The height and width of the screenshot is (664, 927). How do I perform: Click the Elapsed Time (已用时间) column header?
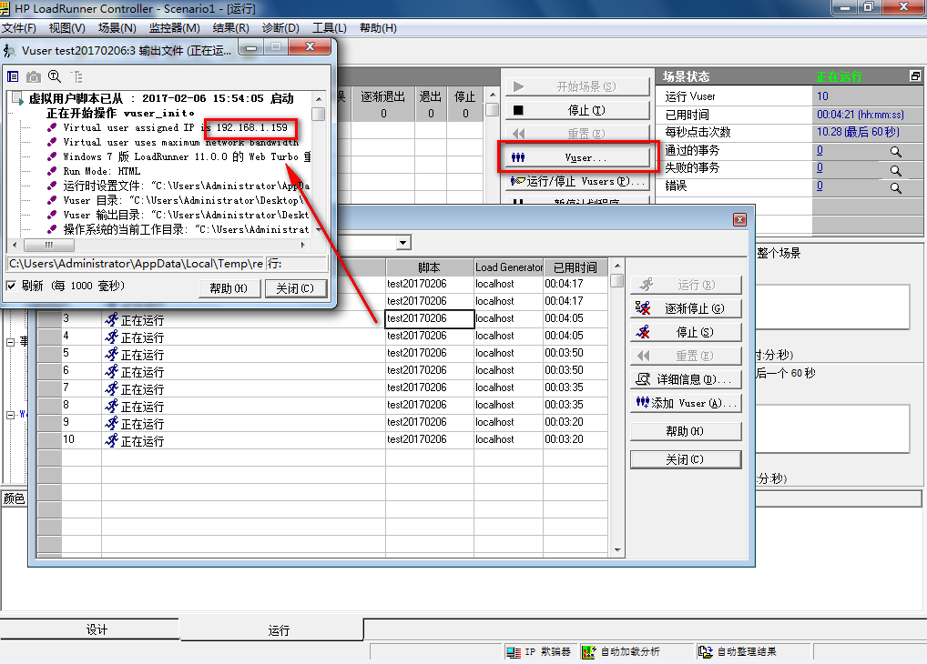coord(576,267)
